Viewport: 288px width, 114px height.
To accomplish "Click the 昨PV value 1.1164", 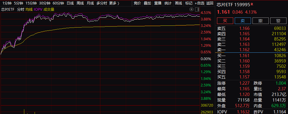I will pyautogui.click(x=280, y=112).
